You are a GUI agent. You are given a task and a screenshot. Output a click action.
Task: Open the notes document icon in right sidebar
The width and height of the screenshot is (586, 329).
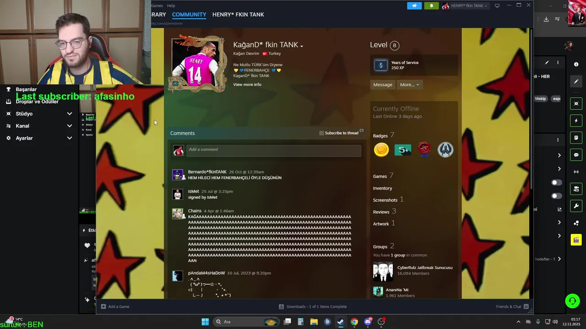click(576, 138)
